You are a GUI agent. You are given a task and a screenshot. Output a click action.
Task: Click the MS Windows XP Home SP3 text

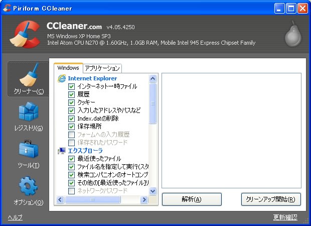coord(79,36)
